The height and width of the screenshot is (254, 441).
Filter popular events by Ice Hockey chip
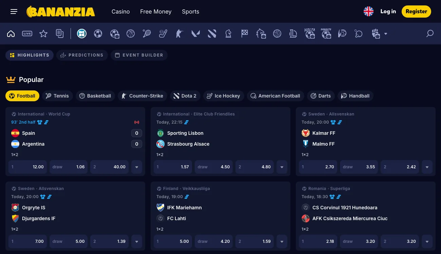224,96
